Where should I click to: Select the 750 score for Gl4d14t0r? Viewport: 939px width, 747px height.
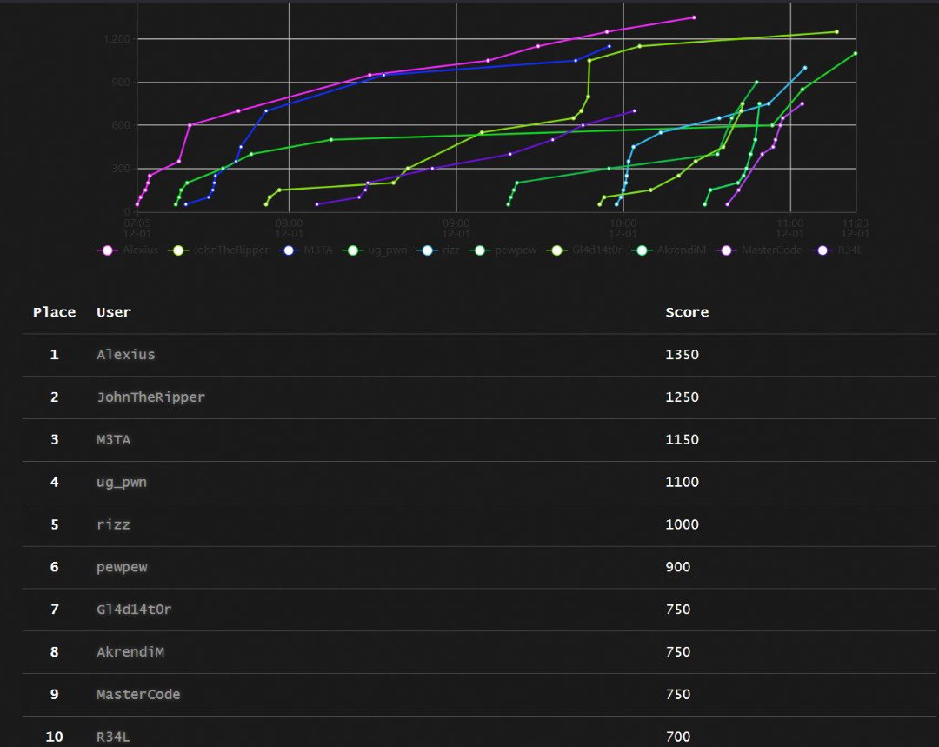tap(678, 610)
